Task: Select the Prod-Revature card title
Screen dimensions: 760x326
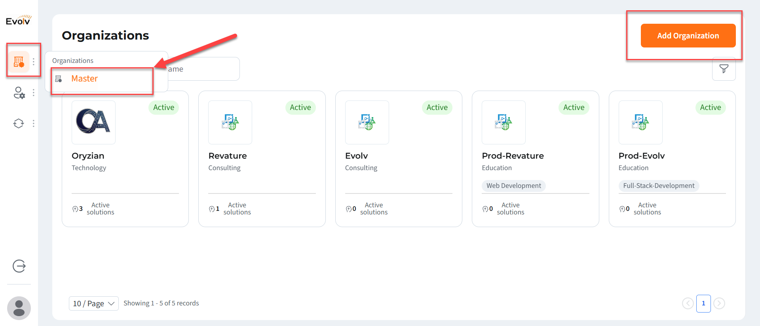Action: click(513, 156)
